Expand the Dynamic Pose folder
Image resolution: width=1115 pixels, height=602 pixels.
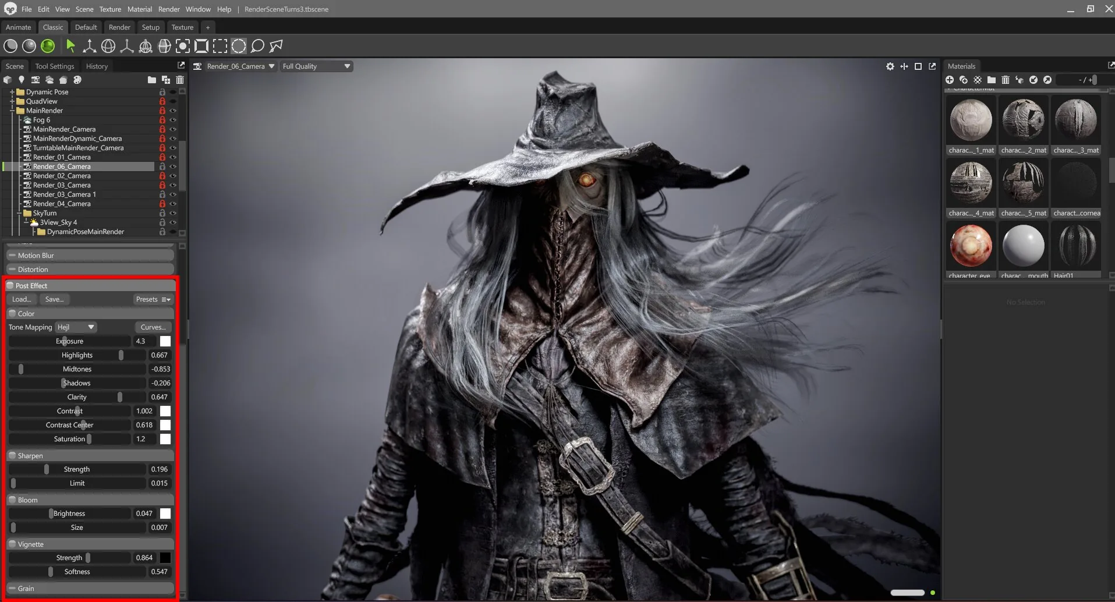click(x=12, y=92)
